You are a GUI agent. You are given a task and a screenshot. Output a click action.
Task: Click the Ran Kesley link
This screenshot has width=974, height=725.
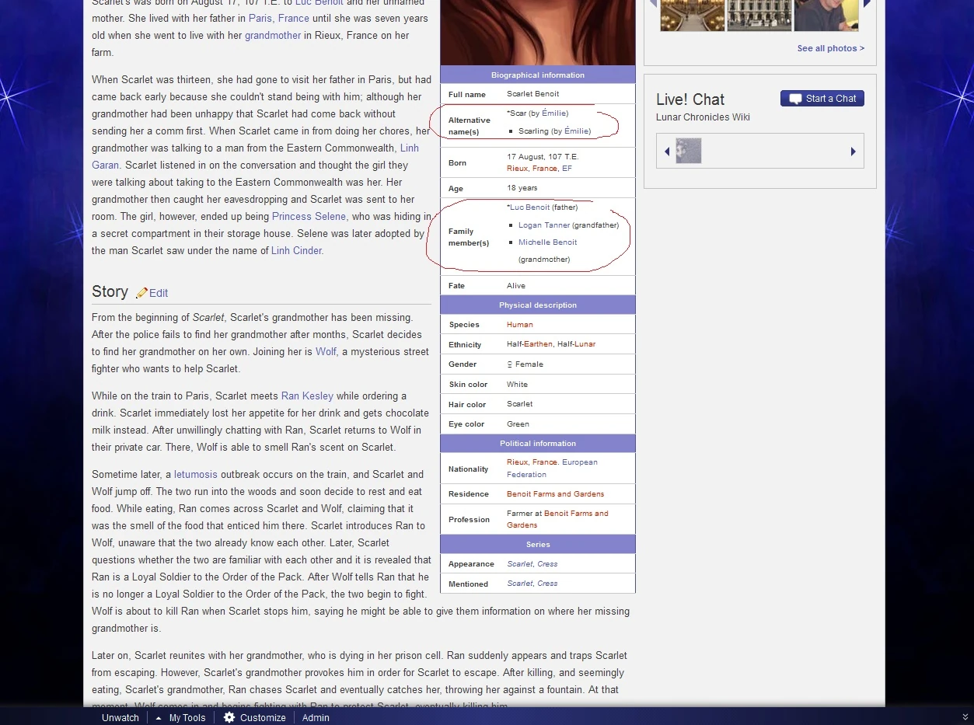point(307,396)
